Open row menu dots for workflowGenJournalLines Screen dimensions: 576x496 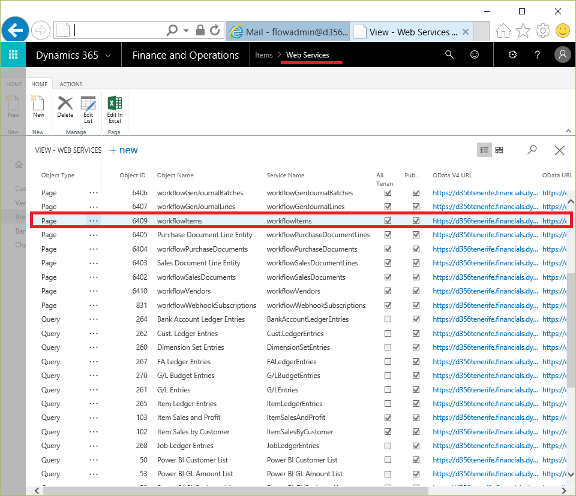(94, 207)
